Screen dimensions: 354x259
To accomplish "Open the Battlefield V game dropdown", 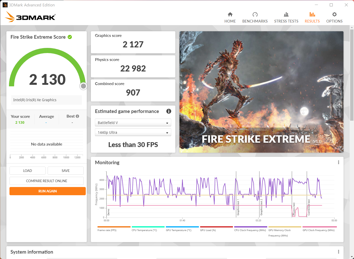I will (x=133, y=123).
